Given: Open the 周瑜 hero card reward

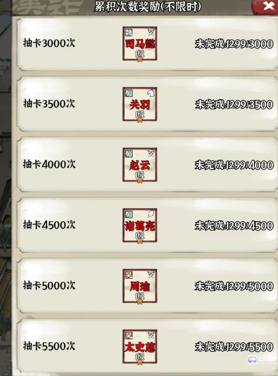Looking at the screenshot, I should [x=140, y=286].
